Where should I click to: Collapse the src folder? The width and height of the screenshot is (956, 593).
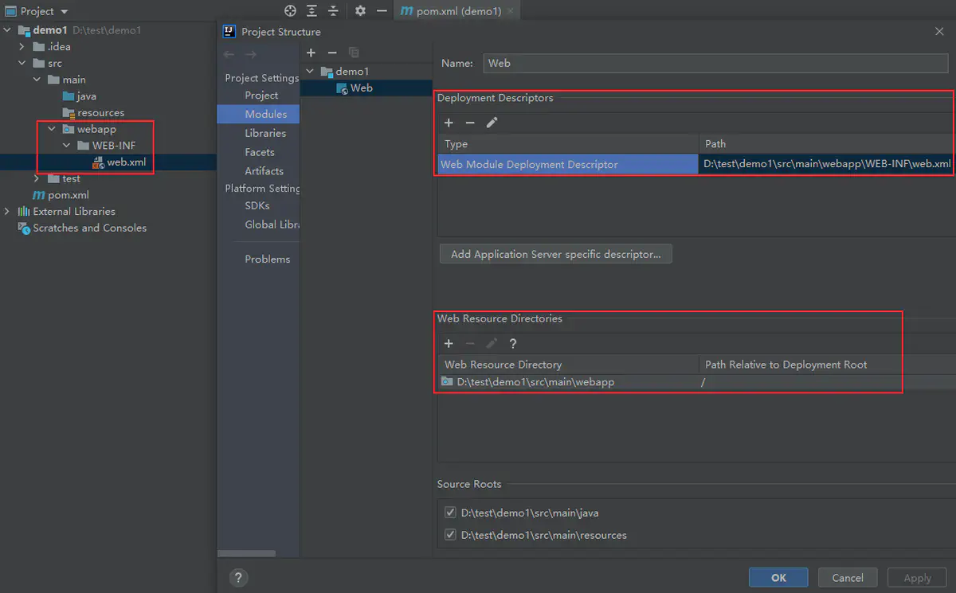click(x=22, y=64)
